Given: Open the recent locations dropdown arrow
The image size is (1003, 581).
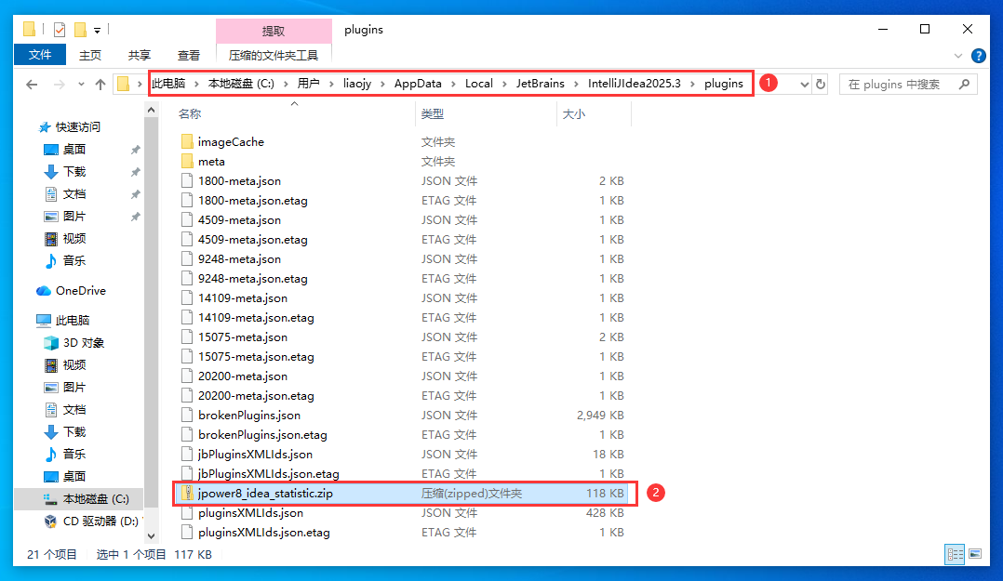Looking at the screenshot, I should [x=81, y=85].
